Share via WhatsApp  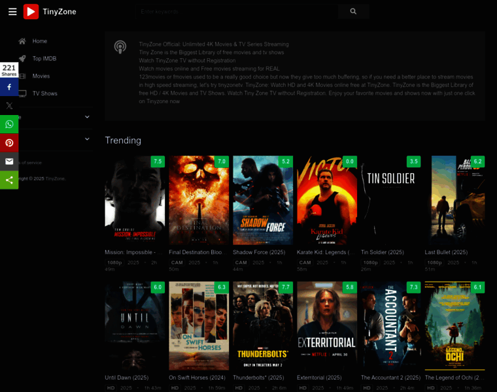tap(9, 124)
